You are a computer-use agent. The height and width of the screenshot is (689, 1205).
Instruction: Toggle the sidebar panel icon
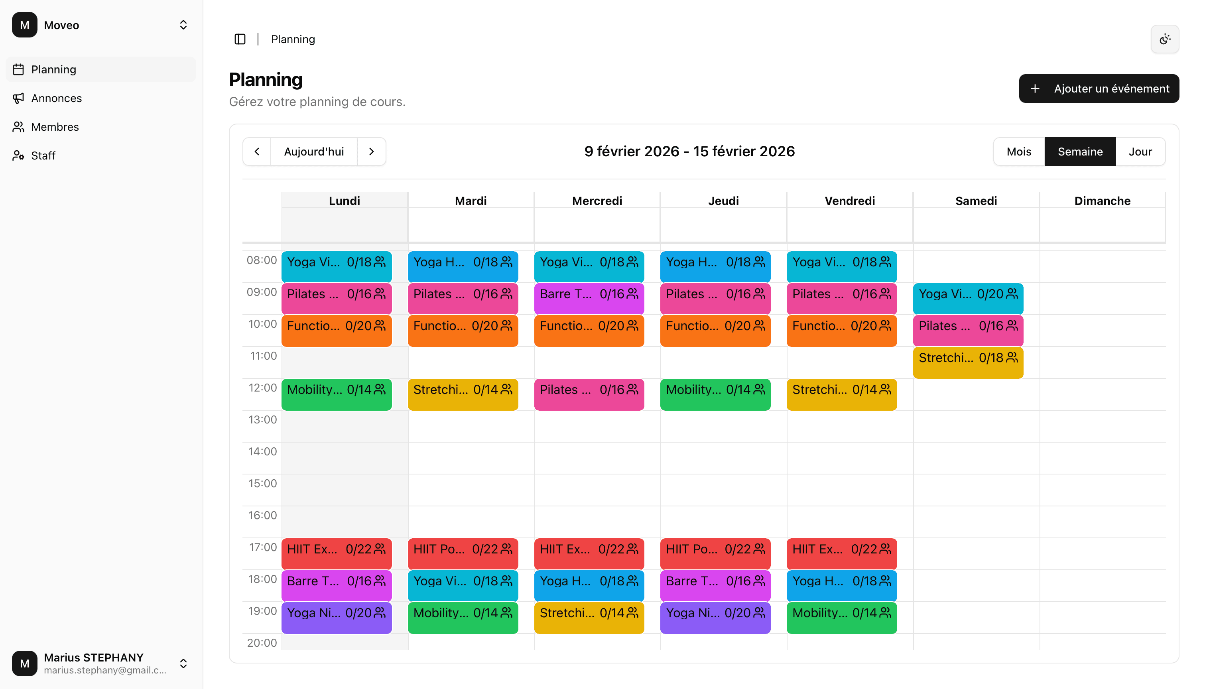click(240, 39)
